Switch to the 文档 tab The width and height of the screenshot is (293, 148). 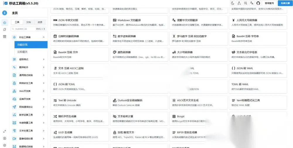tap(28, 22)
